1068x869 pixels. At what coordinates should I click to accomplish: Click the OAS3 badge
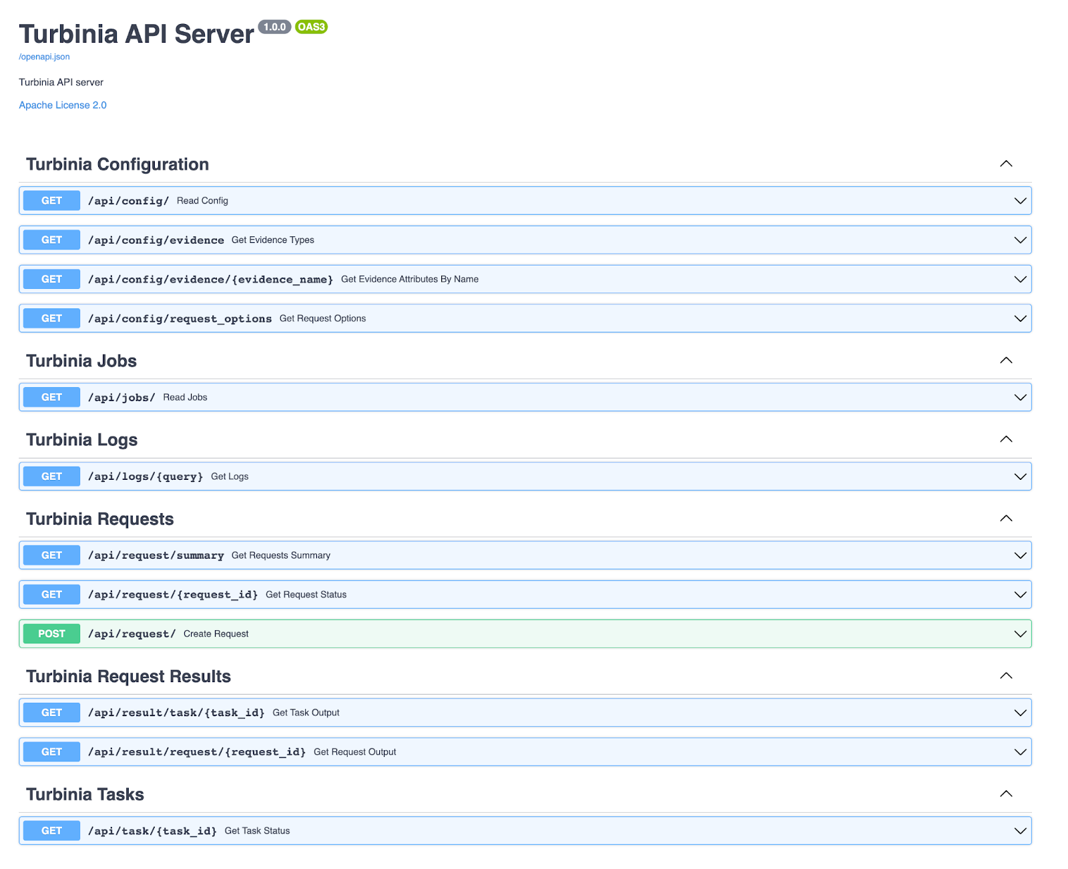tap(311, 27)
